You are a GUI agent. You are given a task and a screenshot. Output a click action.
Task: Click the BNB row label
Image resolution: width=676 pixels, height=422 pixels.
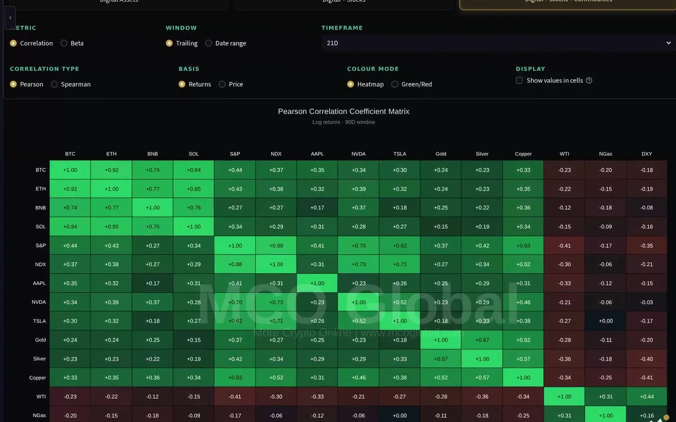pos(41,208)
